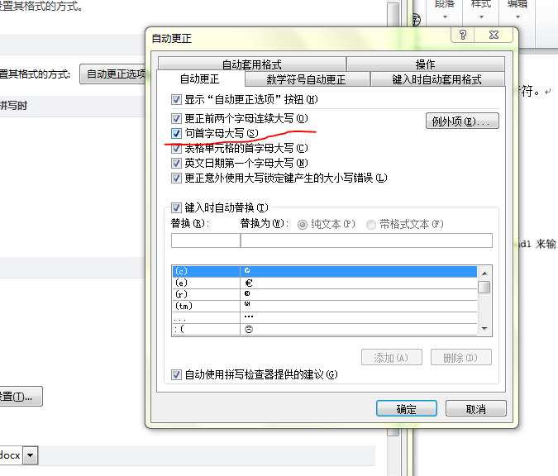558x476 pixels.
Task: Click the 替换为 input field
Action: pyautogui.click(x=366, y=240)
